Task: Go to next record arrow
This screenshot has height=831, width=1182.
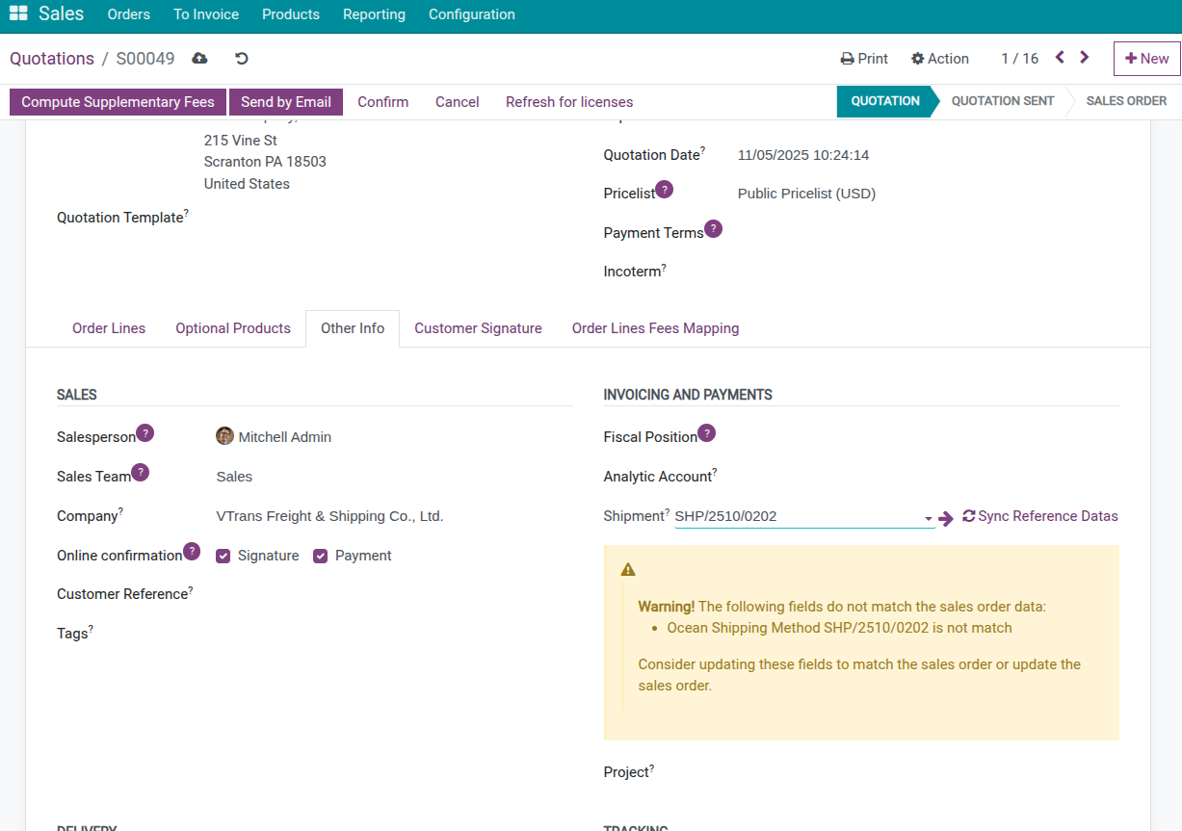Action: tap(1085, 58)
